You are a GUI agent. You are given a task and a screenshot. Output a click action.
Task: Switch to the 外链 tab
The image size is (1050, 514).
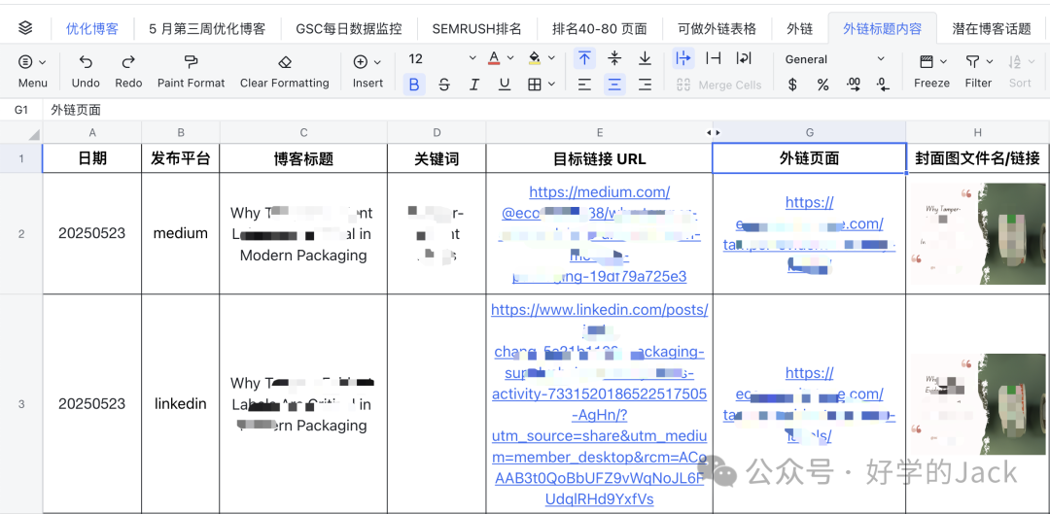tap(799, 29)
